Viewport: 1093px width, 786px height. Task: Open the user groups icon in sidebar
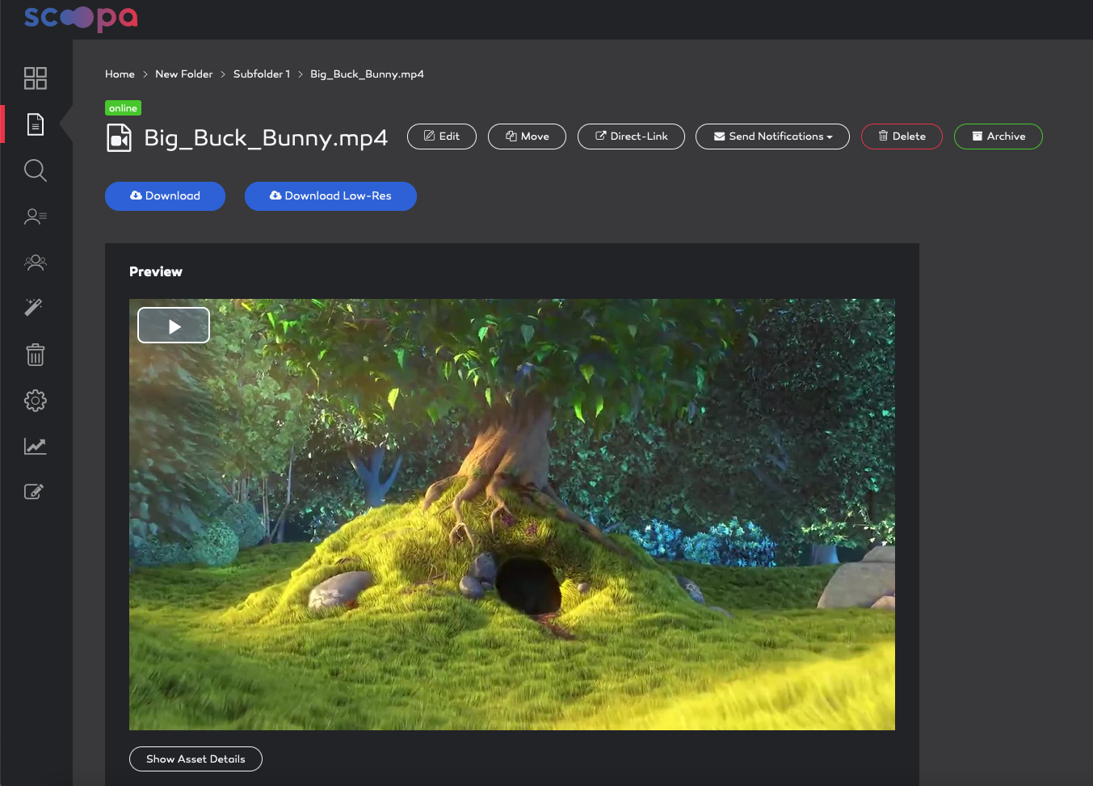[x=36, y=263]
